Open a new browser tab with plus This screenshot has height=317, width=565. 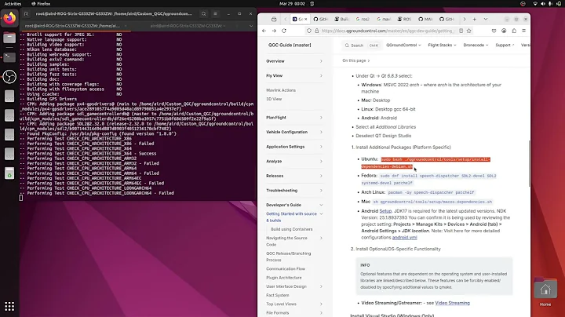(475, 19)
